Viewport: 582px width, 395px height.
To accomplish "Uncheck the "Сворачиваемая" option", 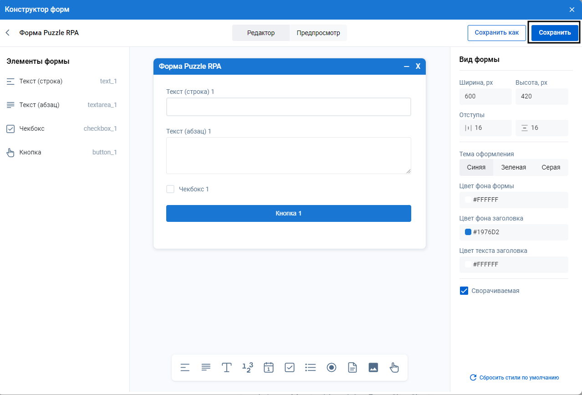I will [x=464, y=291].
